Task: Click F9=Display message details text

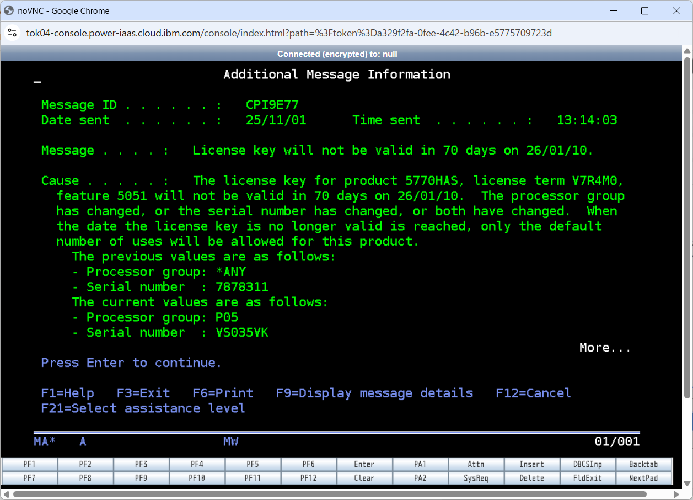Action: [x=374, y=393]
